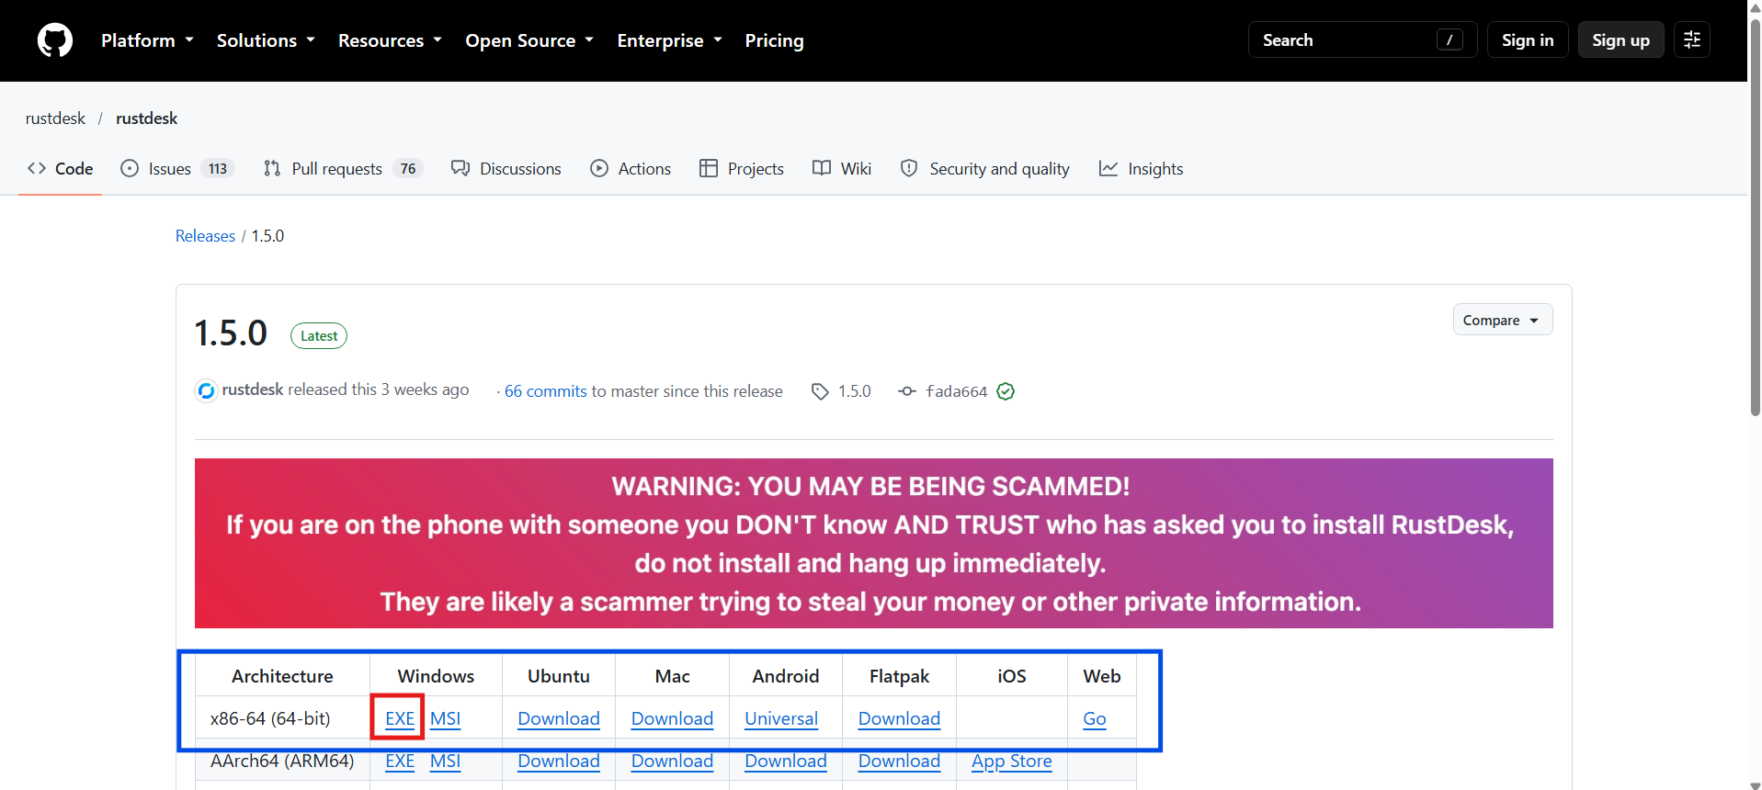
Task: Expand the Resources menu
Action: 390,40
